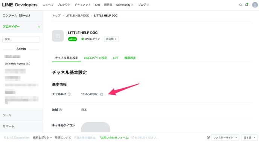Select Little Help Agency LLC provider
The image size is (259, 142).
(x=18, y=64)
